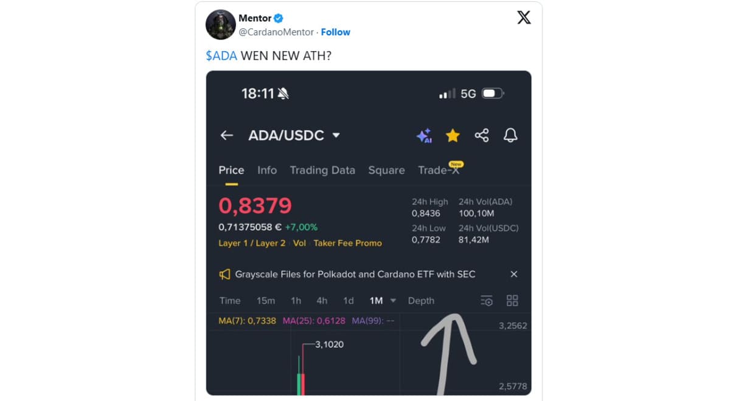Switch to the Trading Data tab
730x401 pixels.
(x=322, y=170)
